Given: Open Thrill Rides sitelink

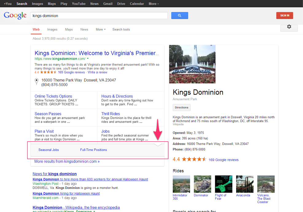Looking at the screenshot, I should [x=111, y=114].
